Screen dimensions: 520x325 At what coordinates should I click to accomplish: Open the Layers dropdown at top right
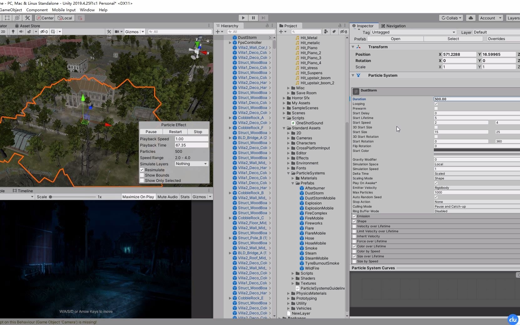[x=513, y=18]
